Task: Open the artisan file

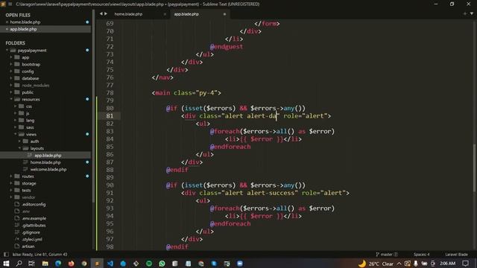Action: (x=28, y=246)
